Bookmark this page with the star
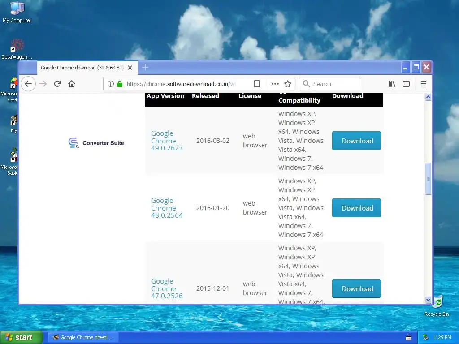The height and width of the screenshot is (344, 459). [x=288, y=84]
